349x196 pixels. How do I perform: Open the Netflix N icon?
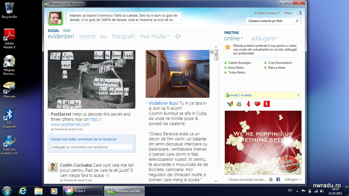point(266,104)
